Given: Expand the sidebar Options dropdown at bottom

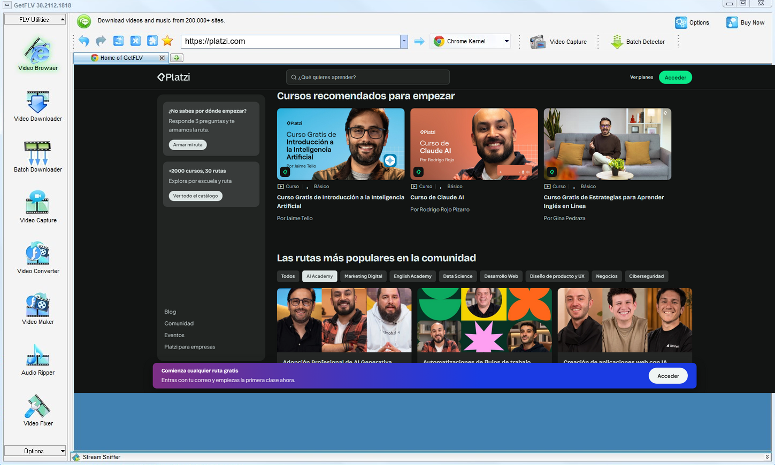Looking at the screenshot, I should (35, 451).
